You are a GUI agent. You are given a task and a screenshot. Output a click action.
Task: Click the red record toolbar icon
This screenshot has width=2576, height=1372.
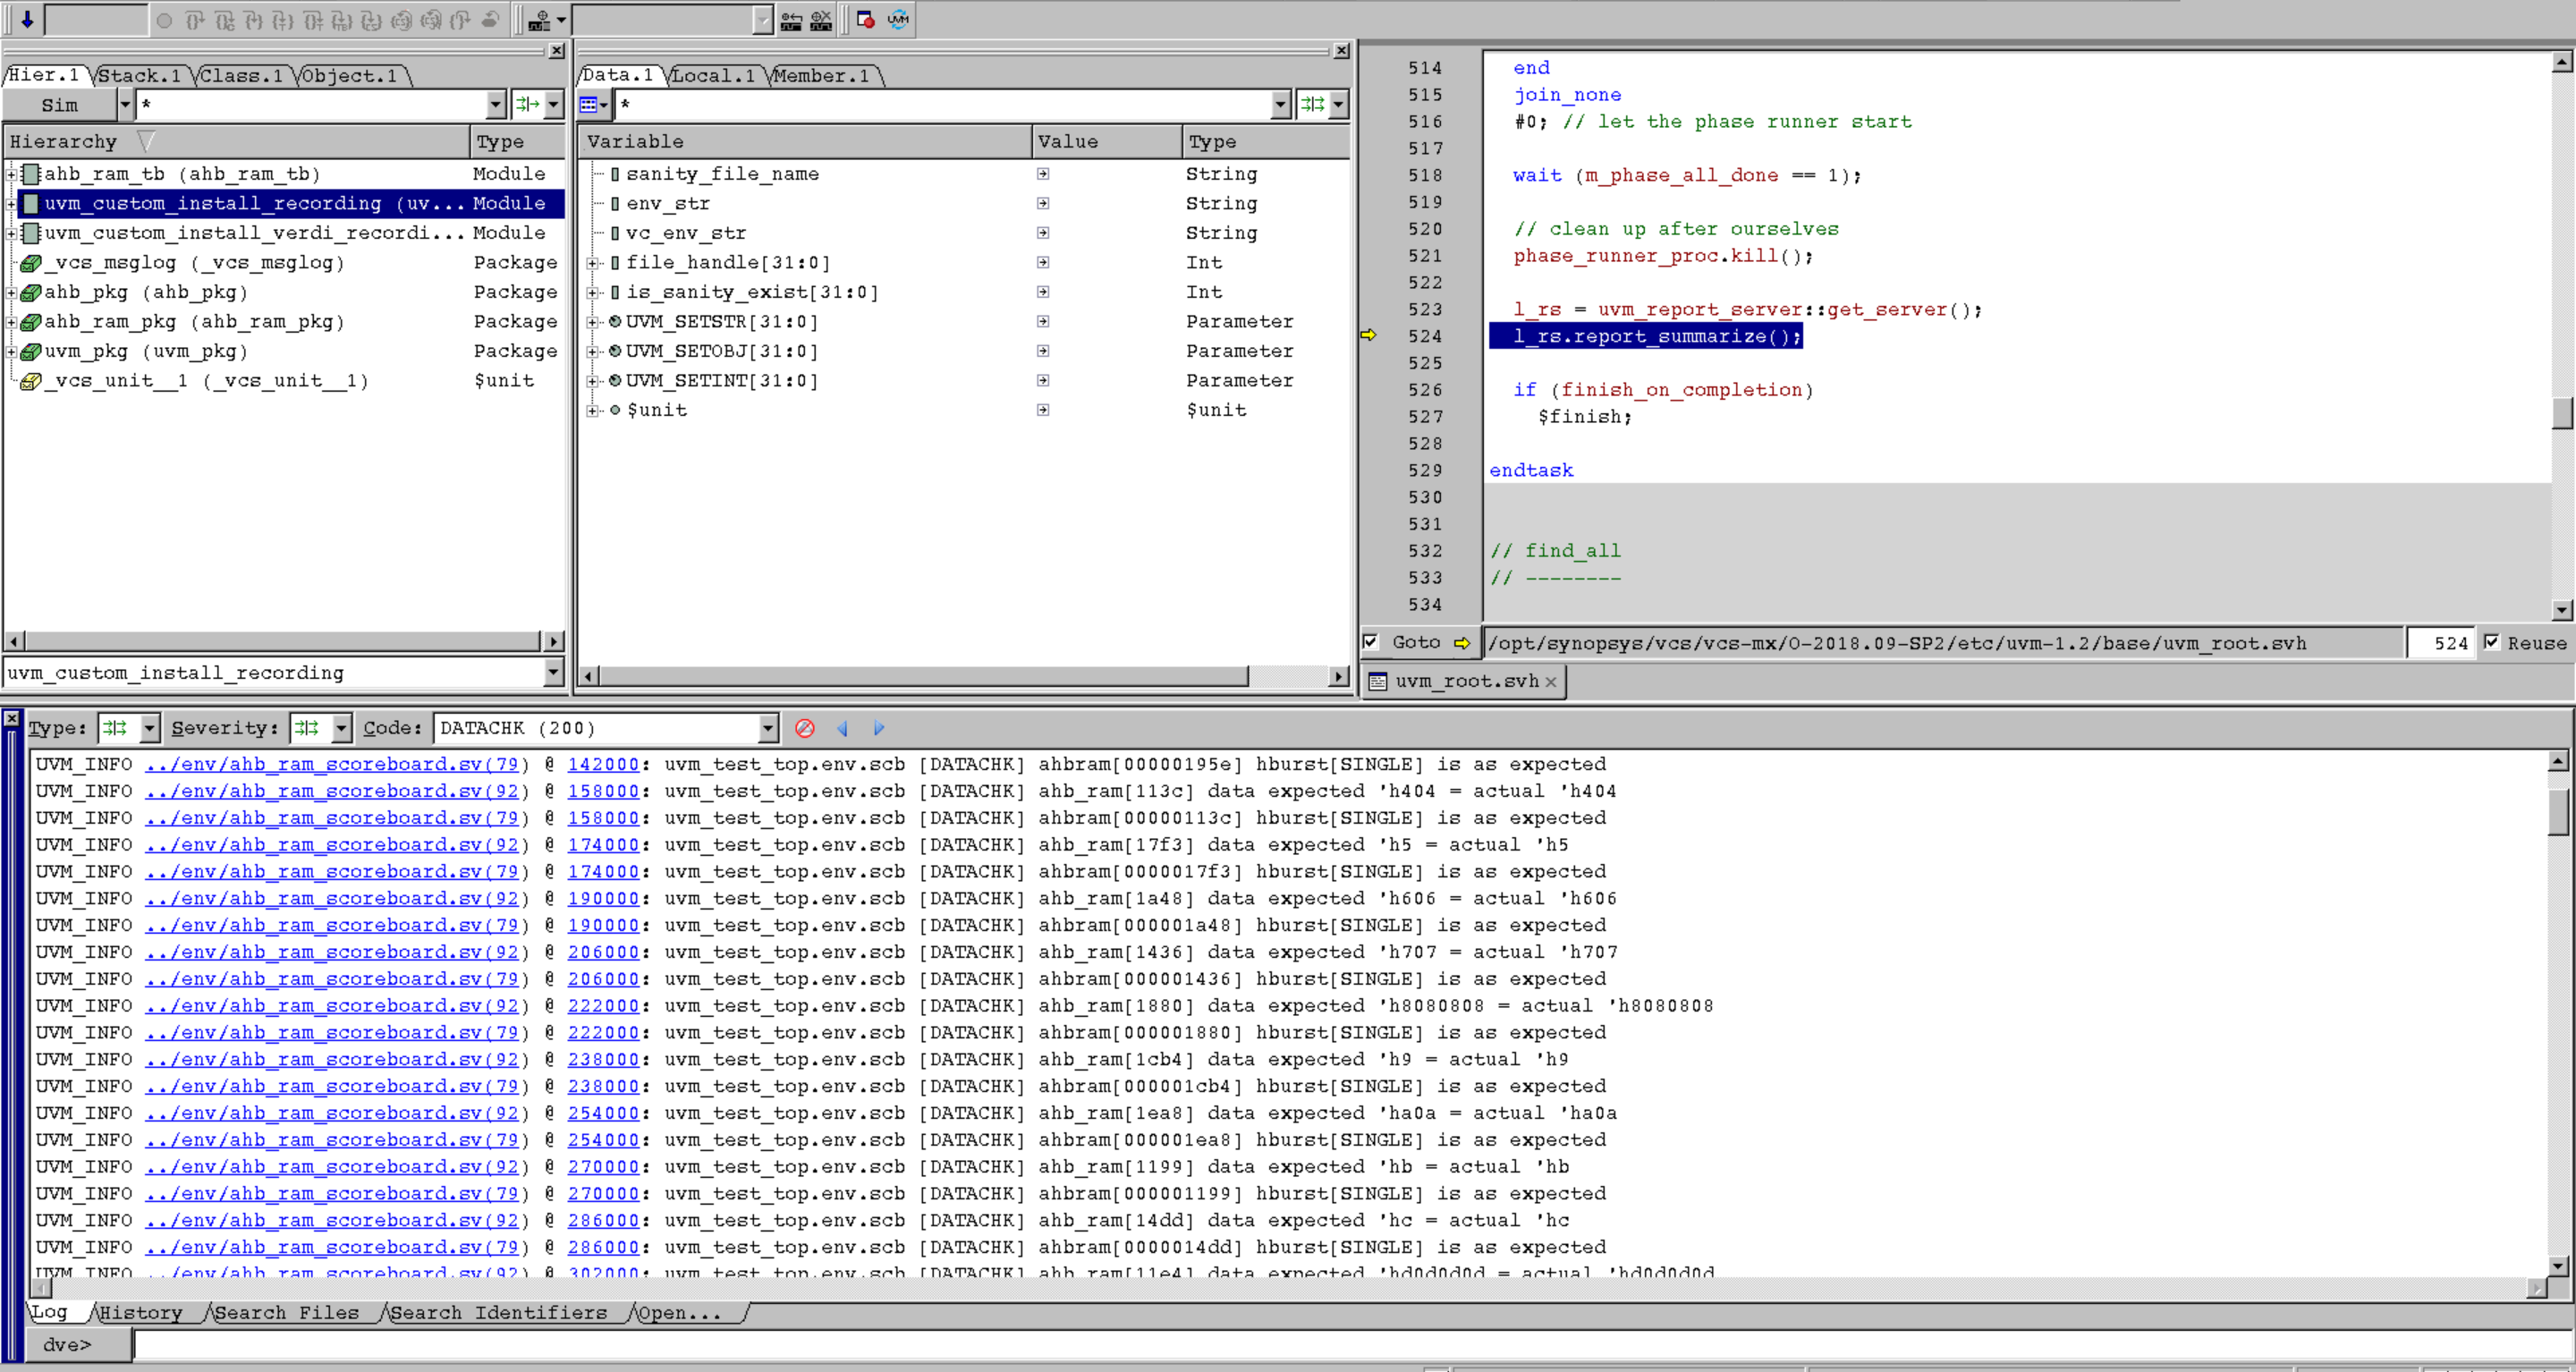866,19
